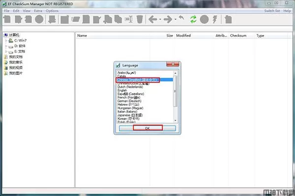The height and width of the screenshot is (196, 295).
Task: Open the File menu
Action: [6, 10]
